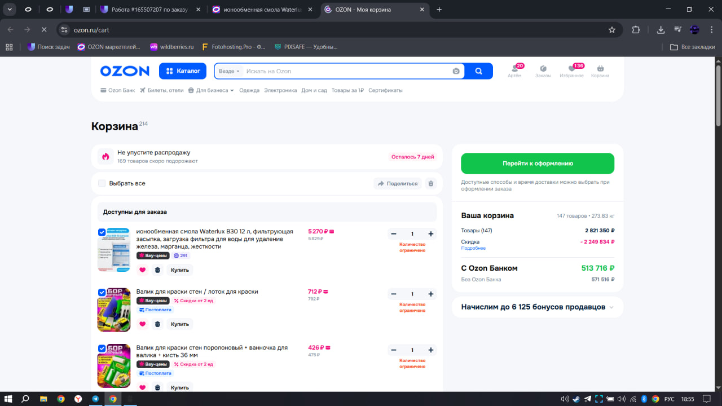Open the tab search dropdown arrow in Chrome
Viewport: 722px width, 406px height.
10,10
